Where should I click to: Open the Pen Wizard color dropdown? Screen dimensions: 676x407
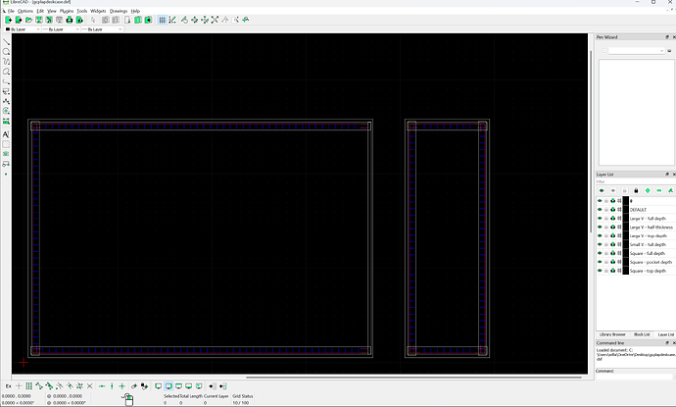tap(637, 51)
